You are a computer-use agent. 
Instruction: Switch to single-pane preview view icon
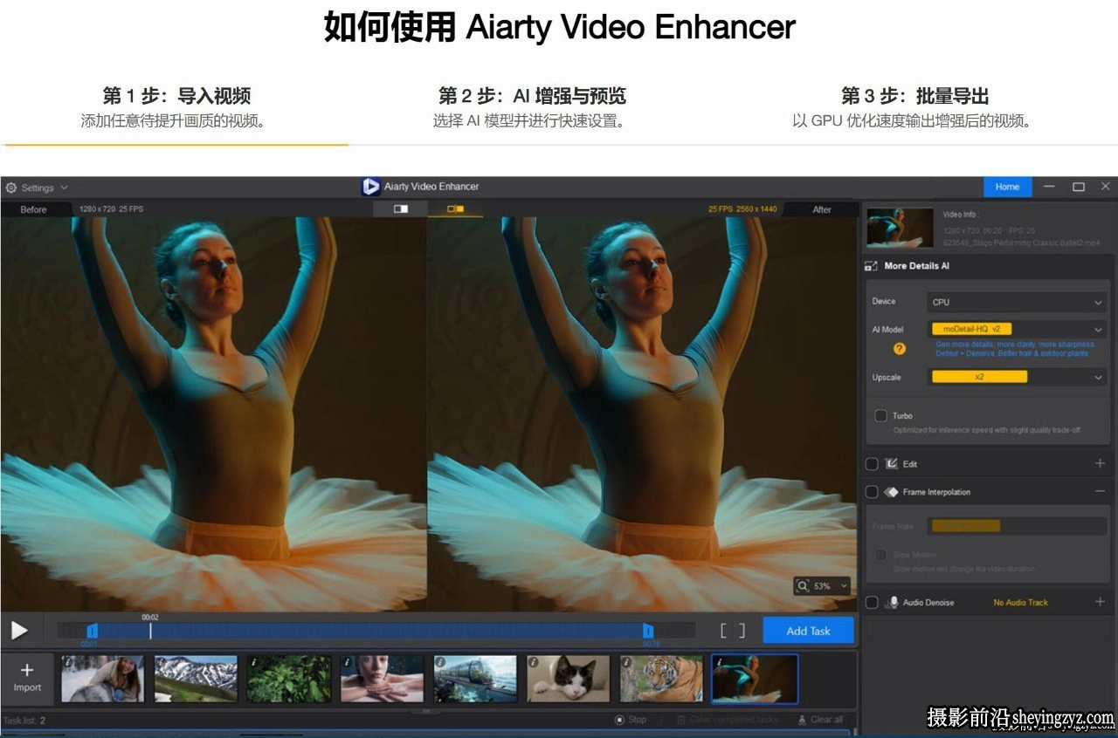tap(401, 209)
